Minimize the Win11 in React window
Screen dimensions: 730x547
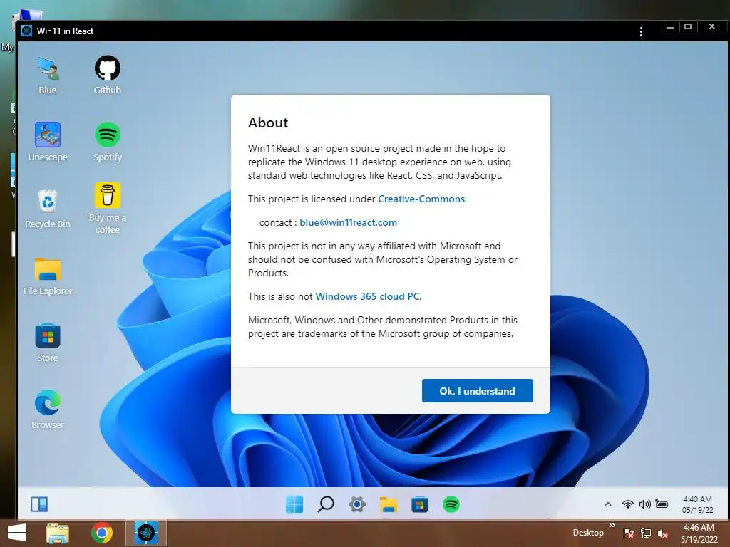[x=670, y=27]
